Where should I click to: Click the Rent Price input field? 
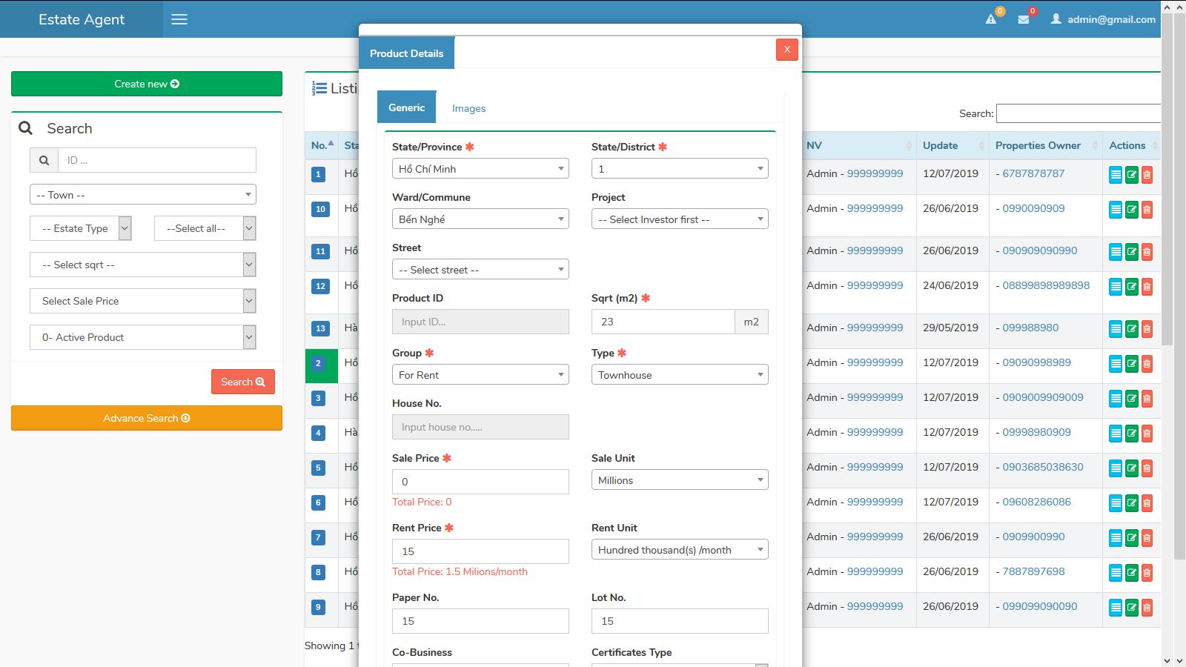tap(480, 551)
